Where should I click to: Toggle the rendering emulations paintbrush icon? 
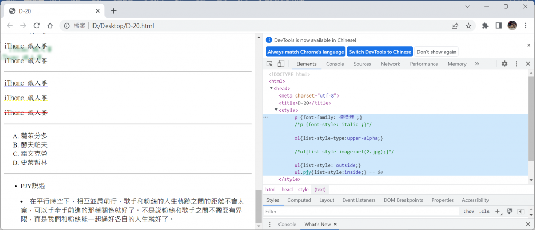click(x=509, y=212)
